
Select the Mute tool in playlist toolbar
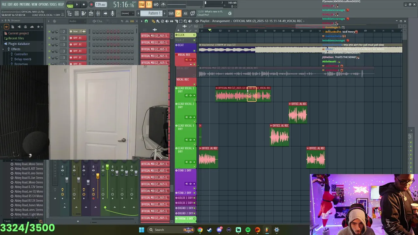167,21
